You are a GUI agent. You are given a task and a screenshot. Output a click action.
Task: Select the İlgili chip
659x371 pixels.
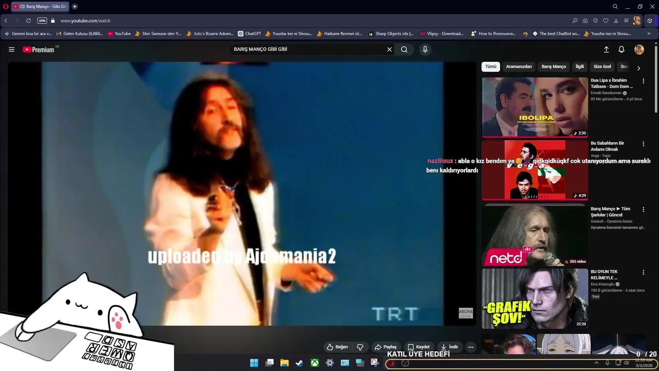pos(580,66)
